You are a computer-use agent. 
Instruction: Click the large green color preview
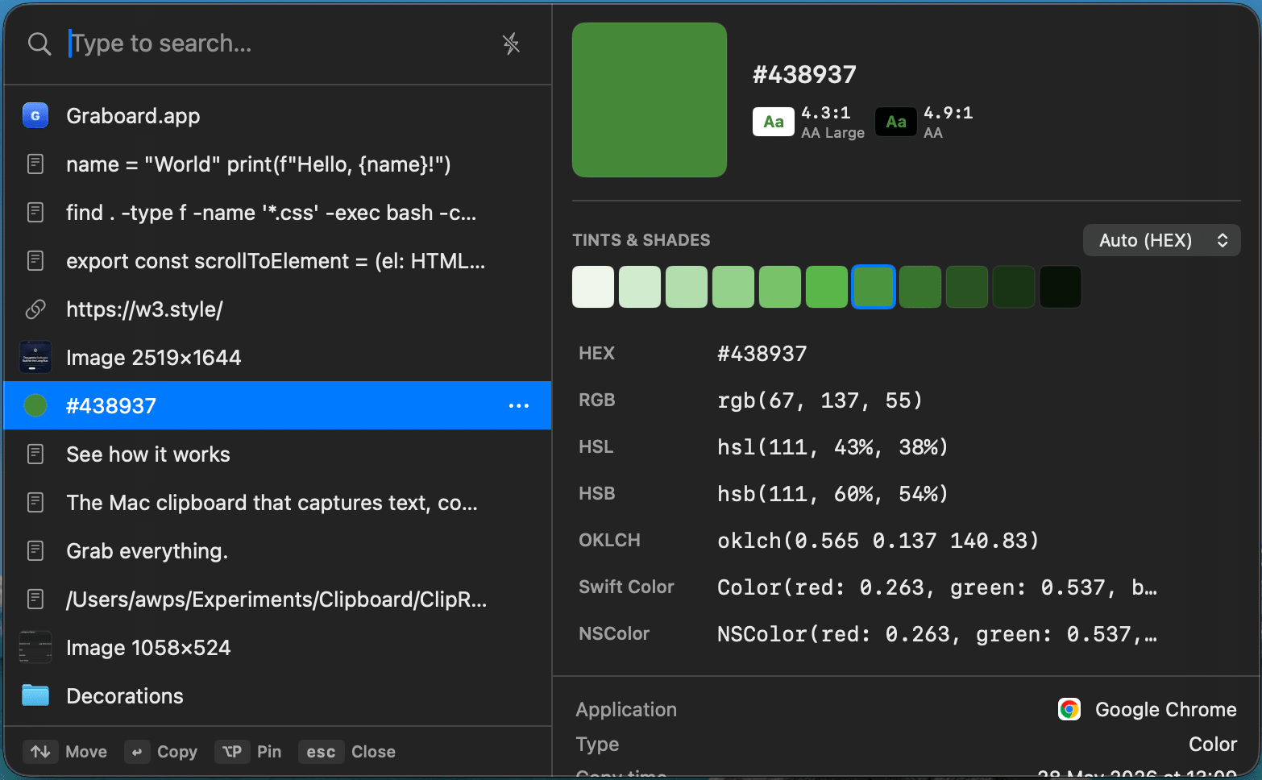650,100
